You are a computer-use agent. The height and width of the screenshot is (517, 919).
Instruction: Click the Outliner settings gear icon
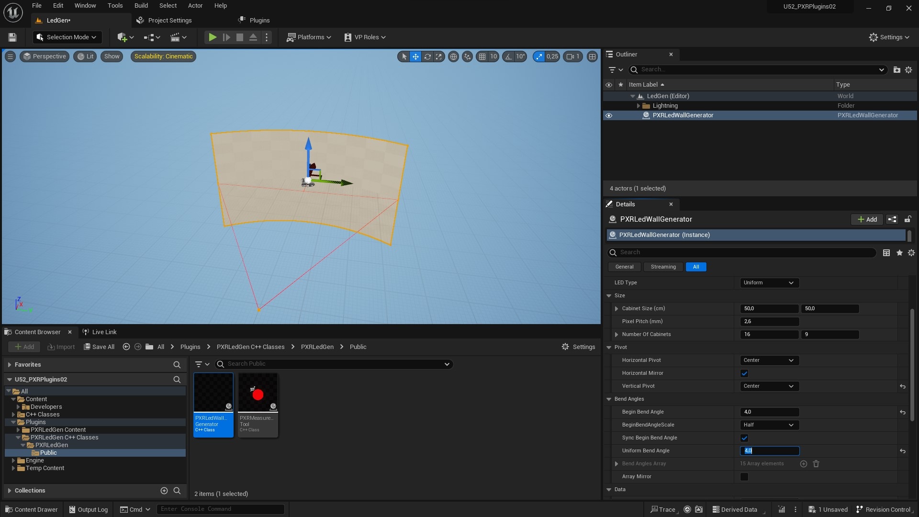(909, 69)
